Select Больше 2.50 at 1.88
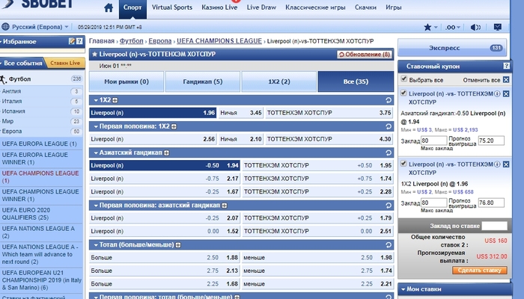Viewport: 524px width, 299px height. (165, 258)
